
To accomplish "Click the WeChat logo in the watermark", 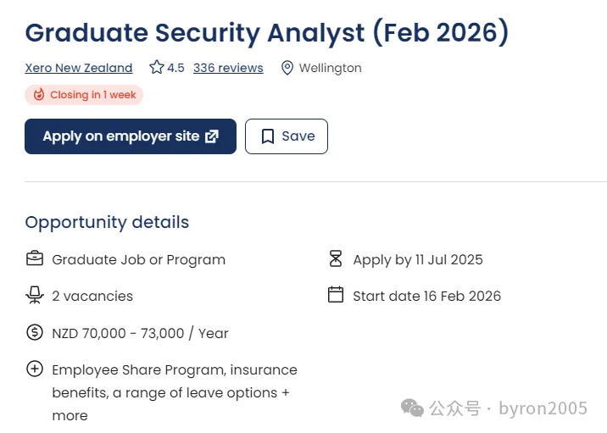I will click(x=413, y=408).
